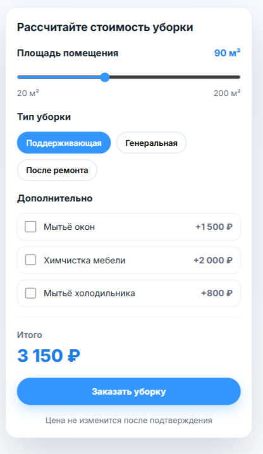263x454 pixels.
Task: Select the Поддерживающая cleaning type
Action: (64, 143)
